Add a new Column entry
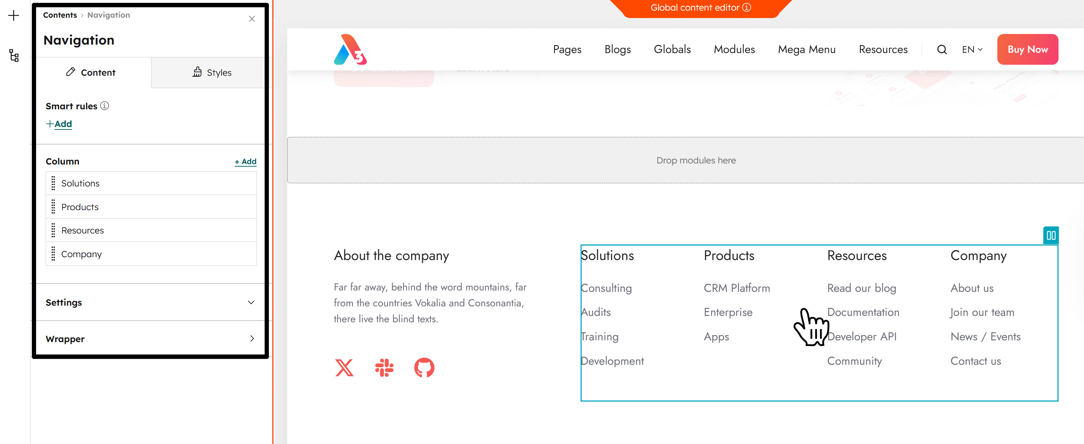 click(245, 161)
